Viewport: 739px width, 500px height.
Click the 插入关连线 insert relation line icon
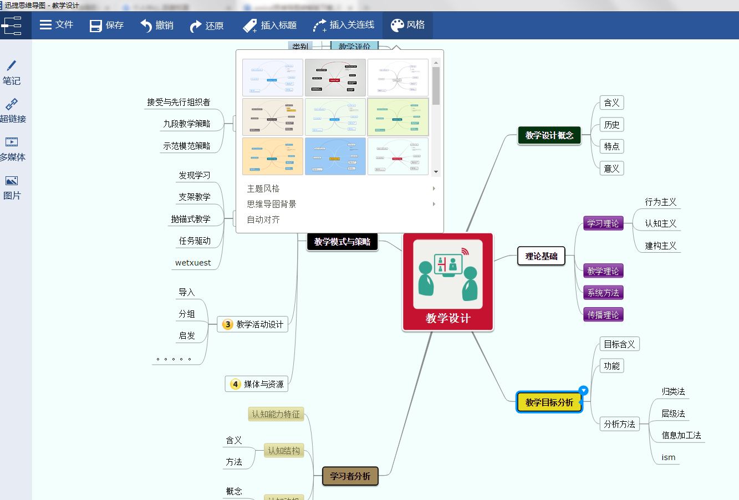(320, 24)
